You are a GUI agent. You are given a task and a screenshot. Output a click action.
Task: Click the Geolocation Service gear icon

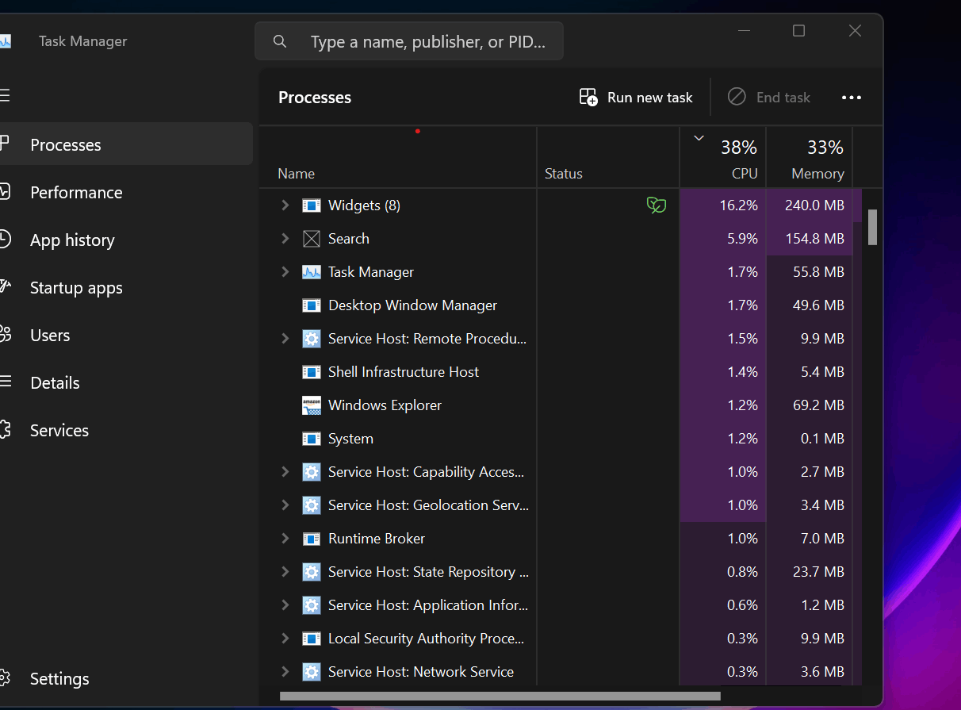point(312,505)
